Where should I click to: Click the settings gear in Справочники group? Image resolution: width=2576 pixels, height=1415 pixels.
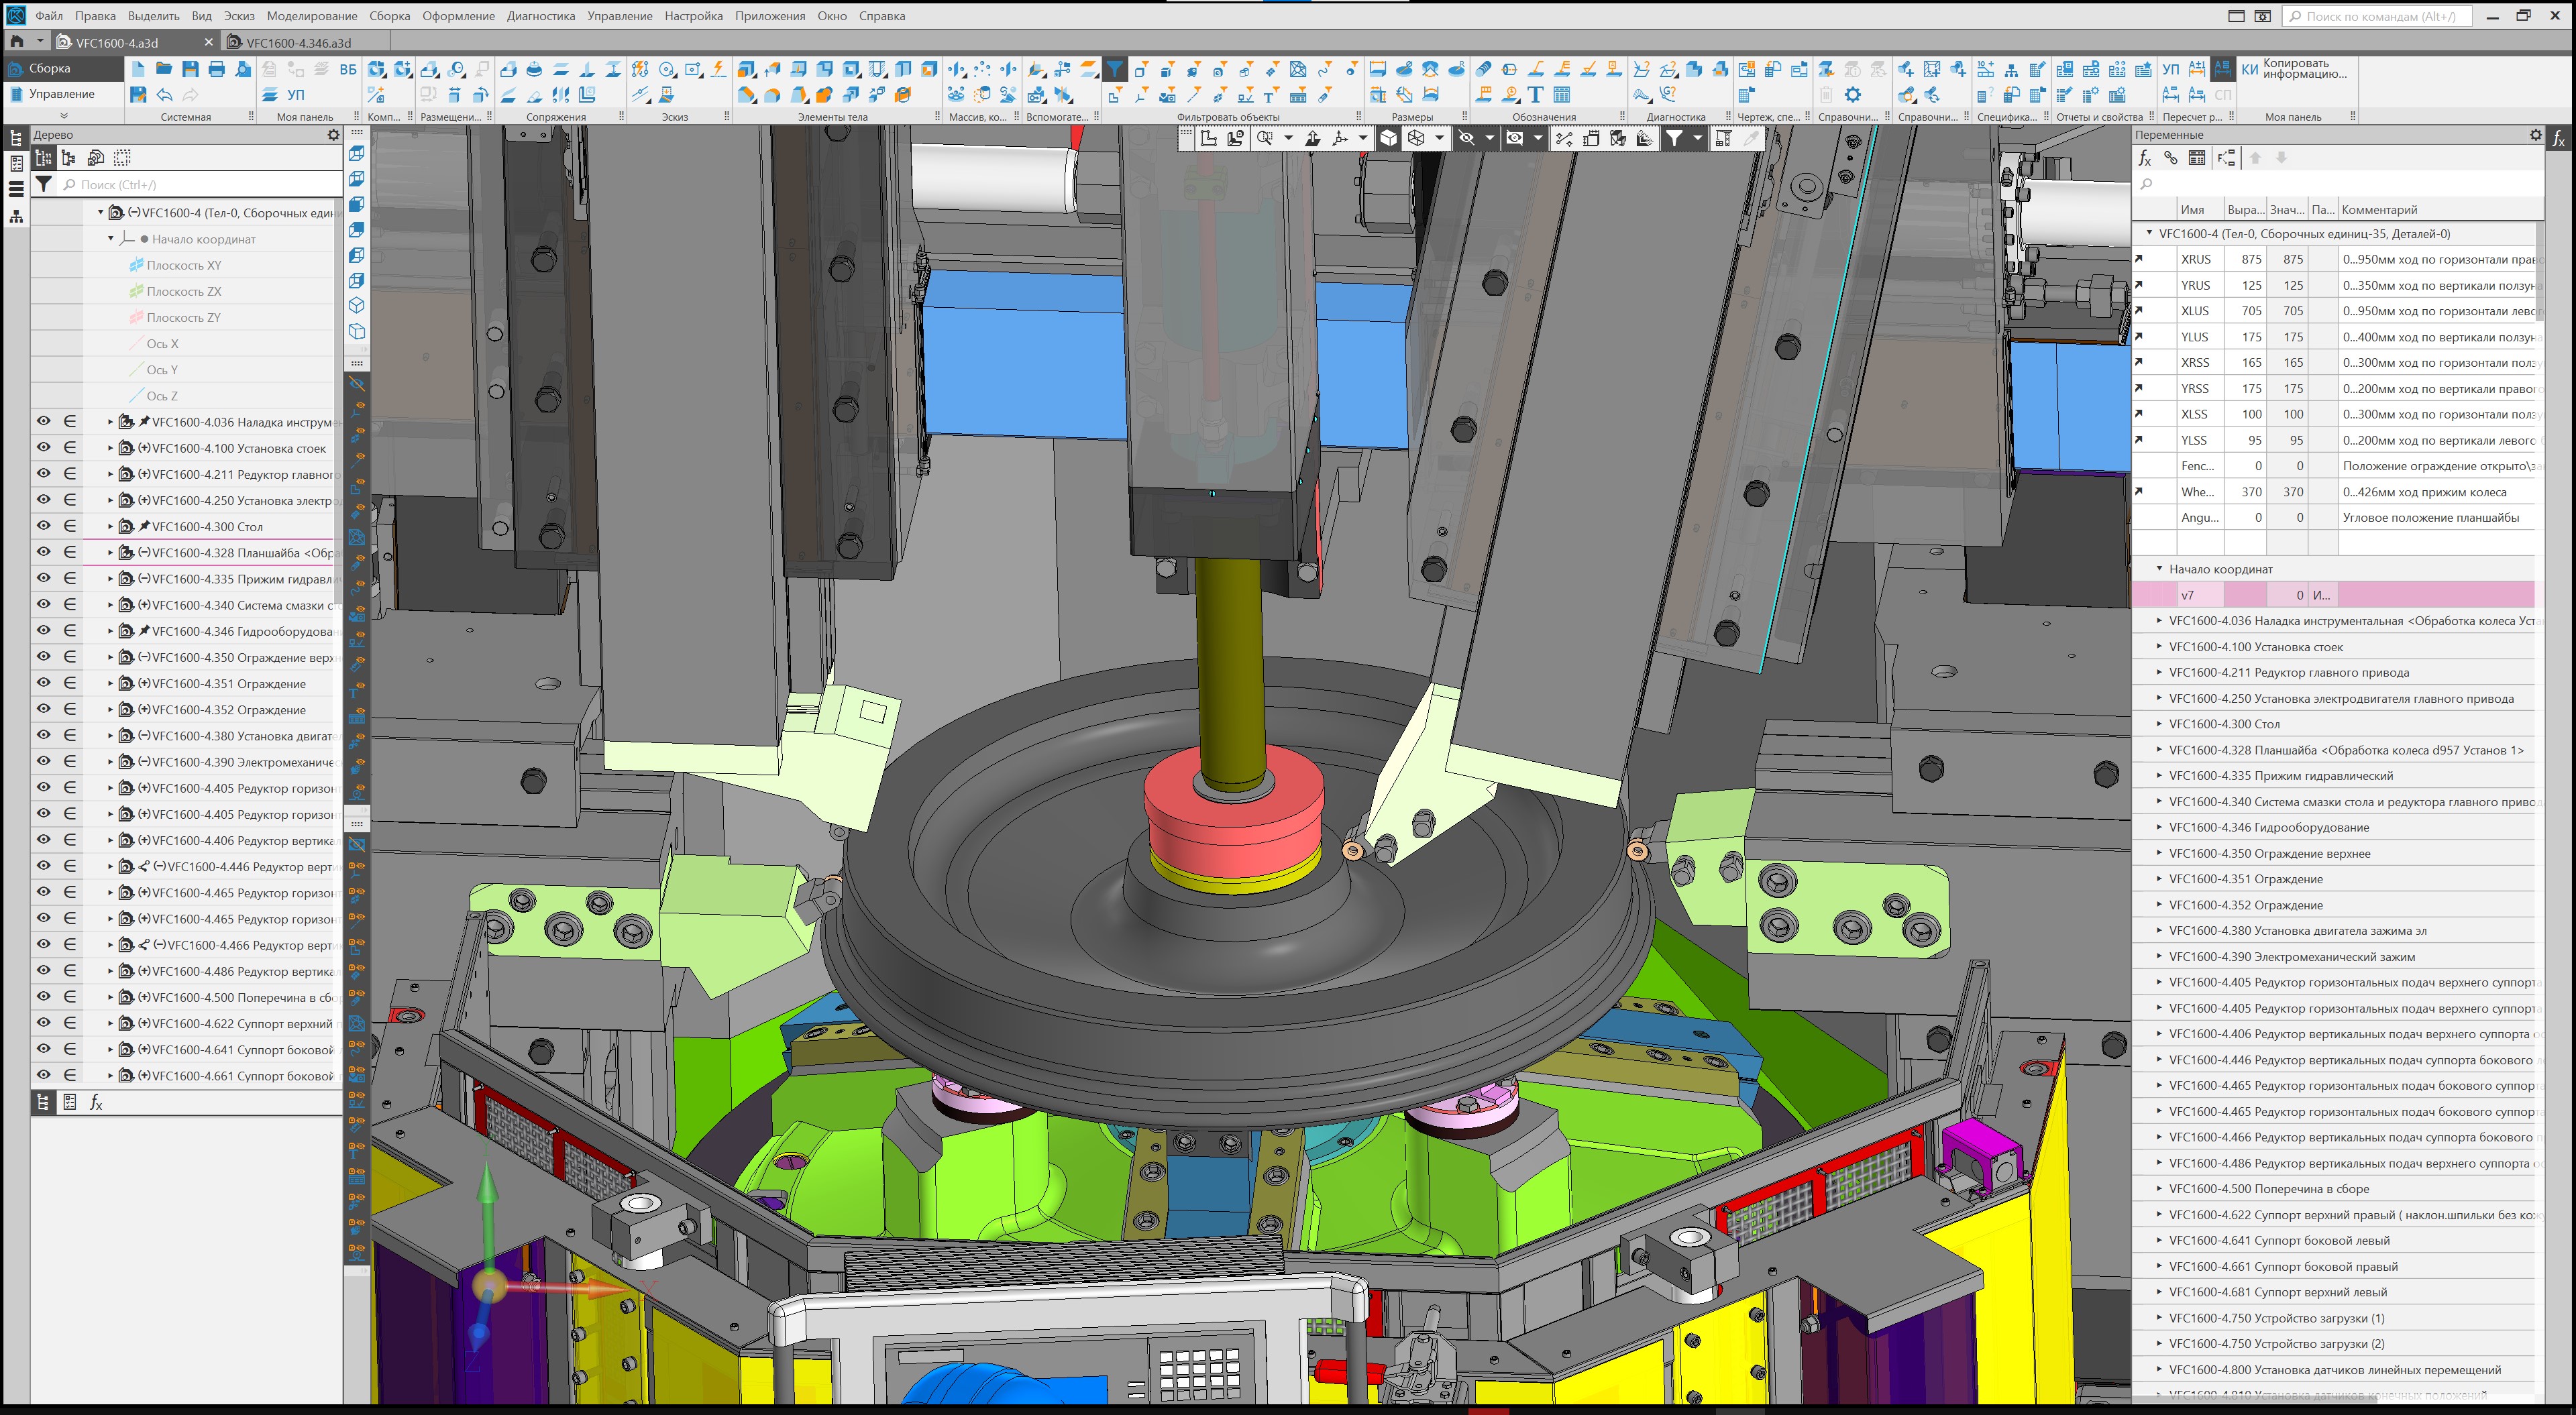coord(1853,95)
